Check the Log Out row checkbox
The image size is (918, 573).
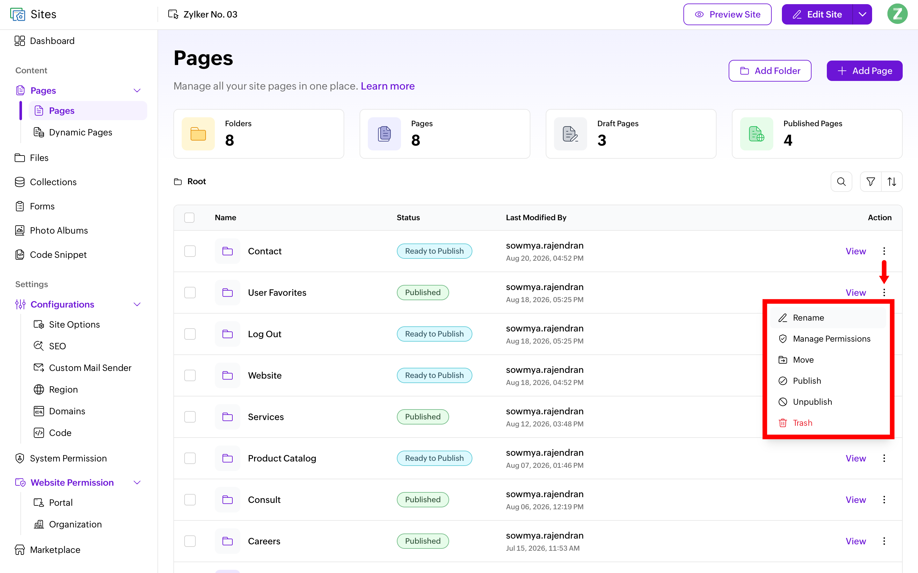(190, 334)
